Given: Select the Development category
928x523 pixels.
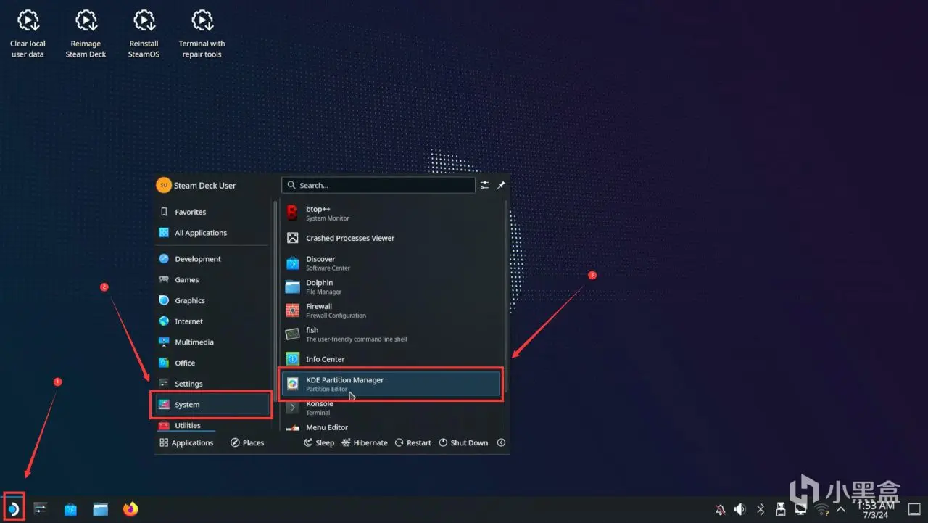Looking at the screenshot, I should [212, 259].
